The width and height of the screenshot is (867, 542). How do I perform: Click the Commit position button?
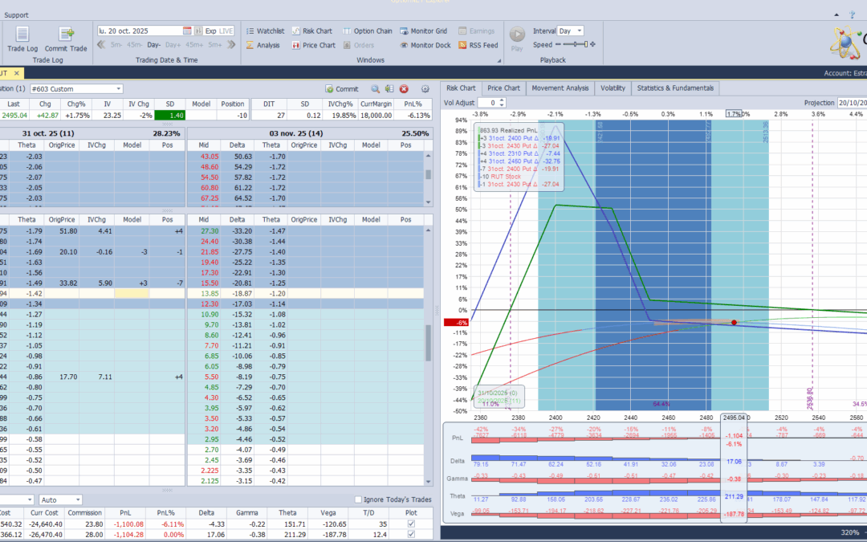pyautogui.click(x=342, y=88)
